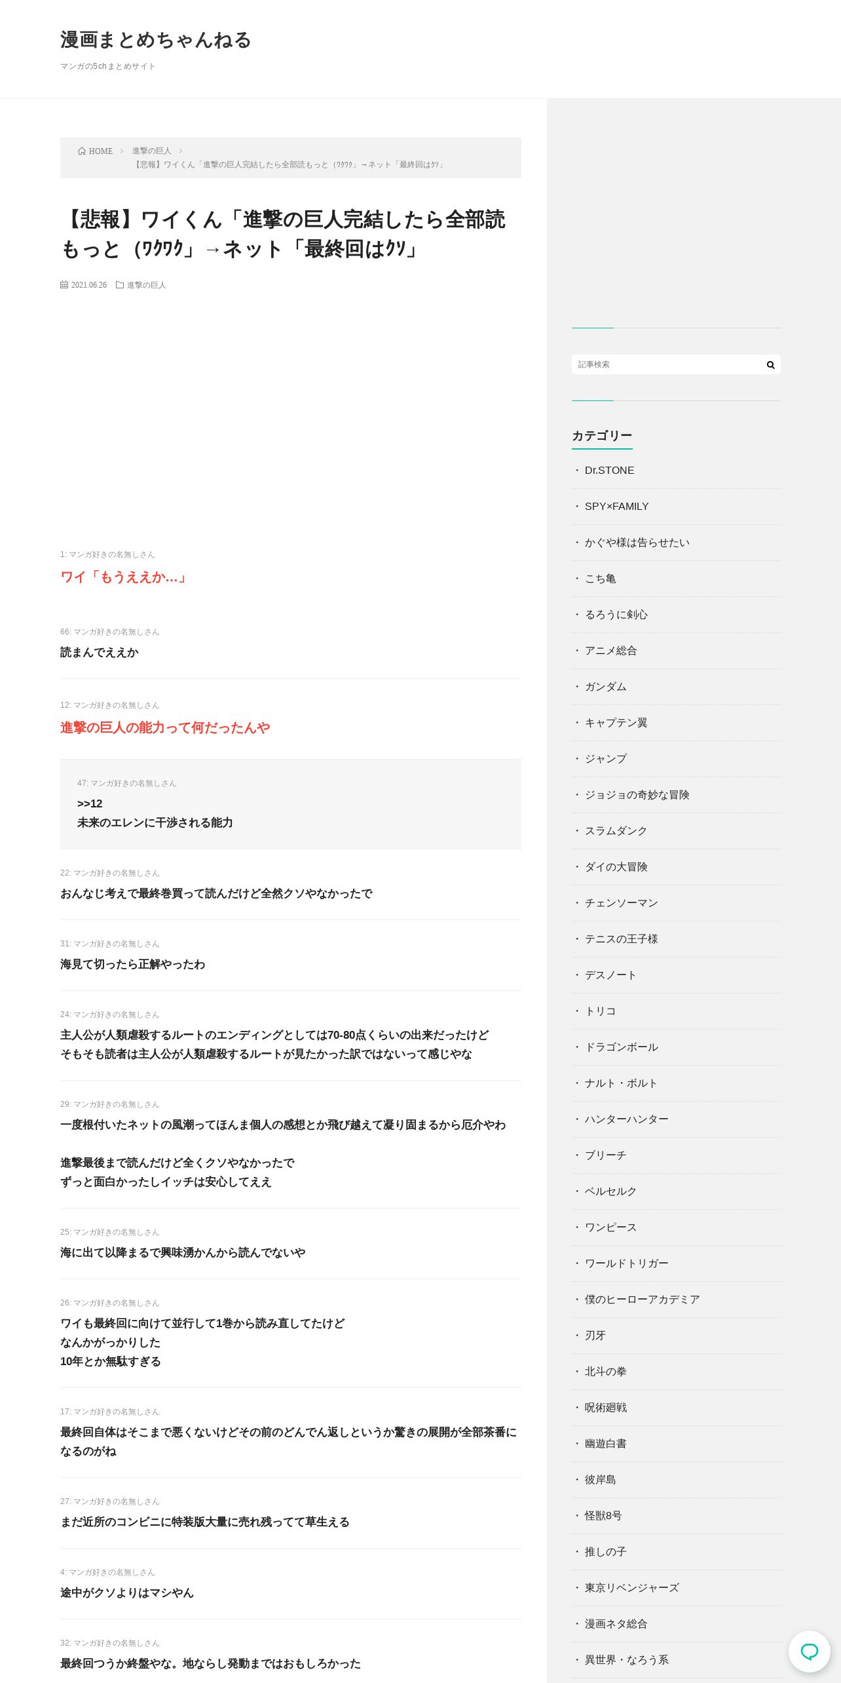Choose the 呪術廻戦 category

click(605, 1408)
